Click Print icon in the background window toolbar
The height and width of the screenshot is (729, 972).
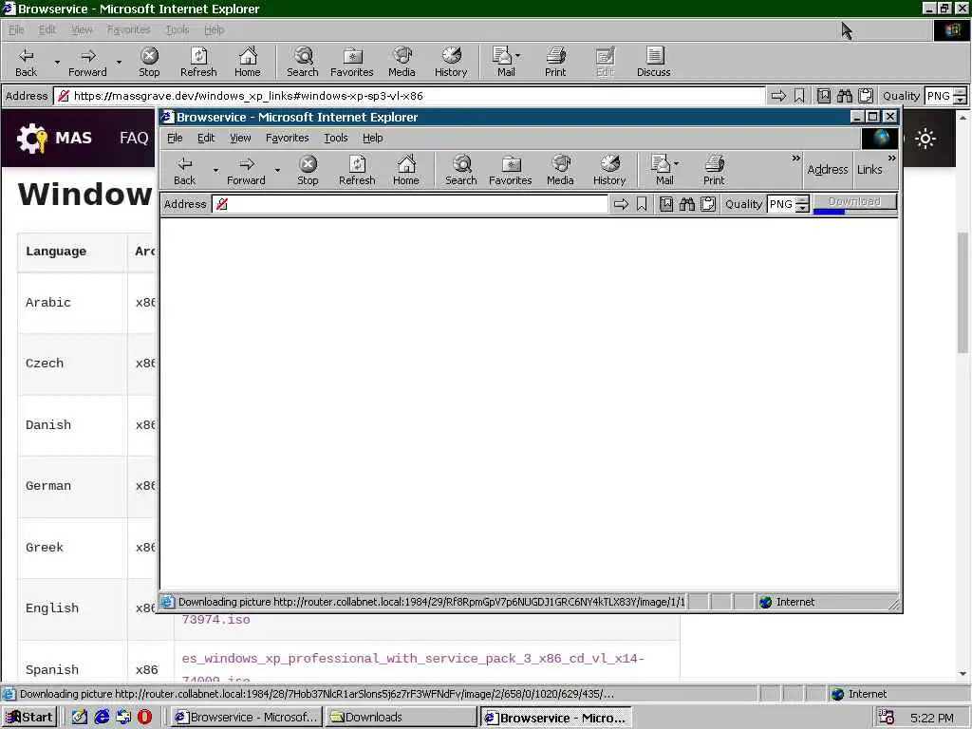555,62
